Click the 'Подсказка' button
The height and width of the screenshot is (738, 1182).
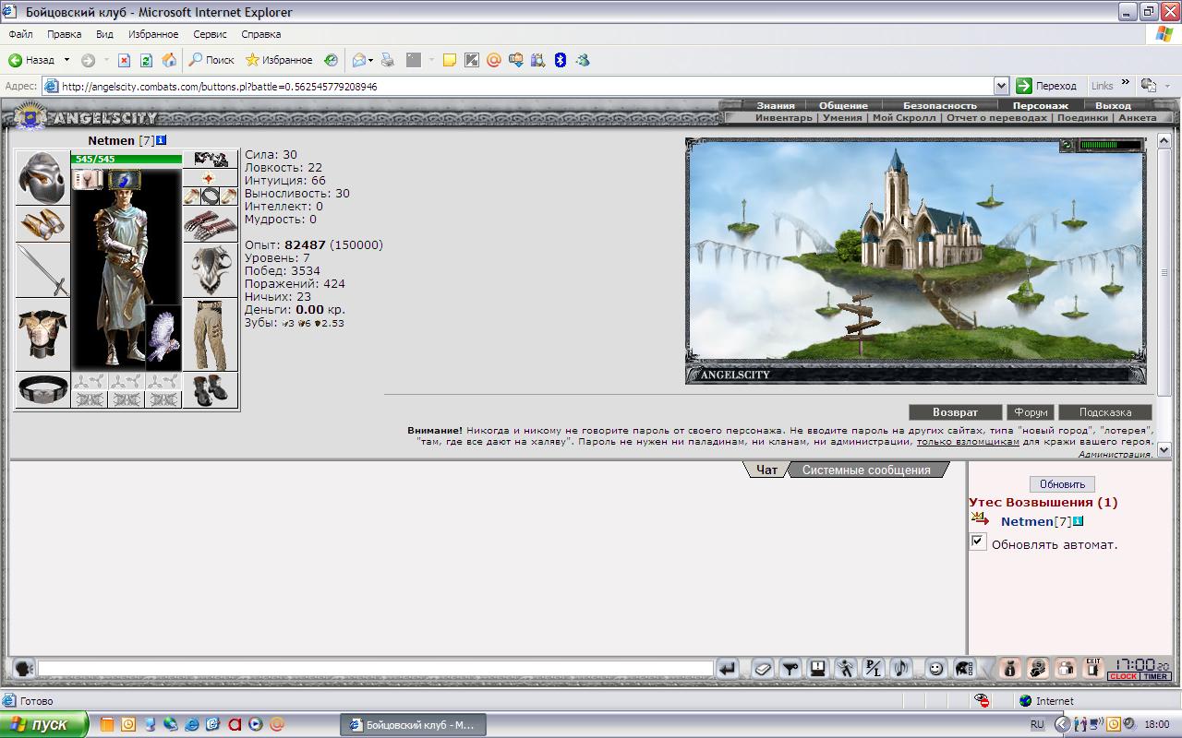coord(1105,412)
